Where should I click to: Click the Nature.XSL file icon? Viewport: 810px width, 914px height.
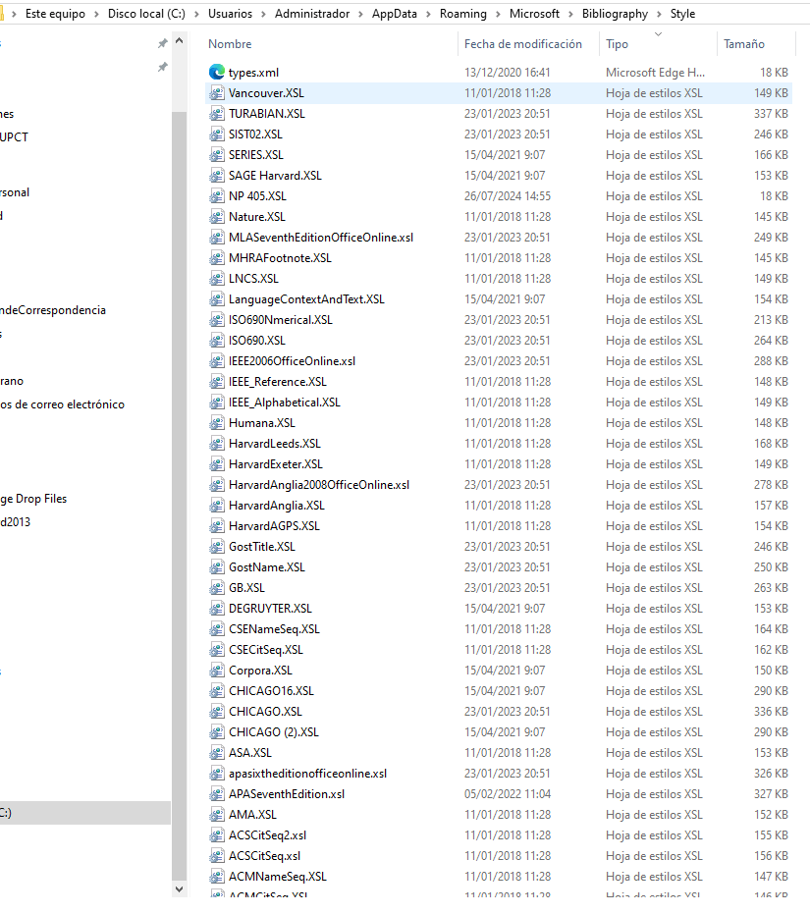217,217
